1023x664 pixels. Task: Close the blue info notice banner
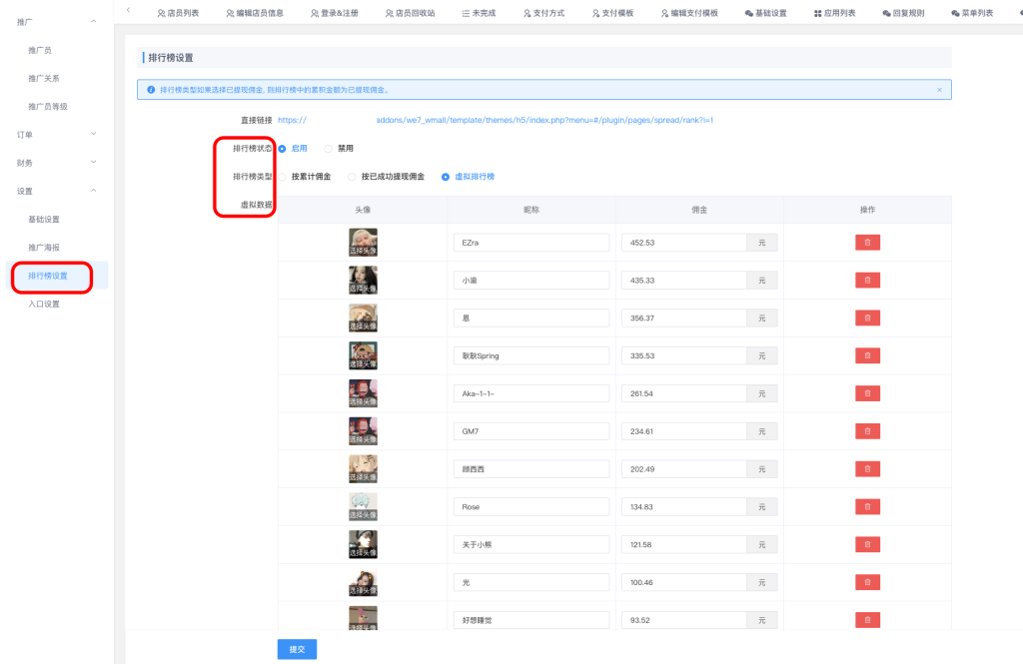(x=939, y=90)
